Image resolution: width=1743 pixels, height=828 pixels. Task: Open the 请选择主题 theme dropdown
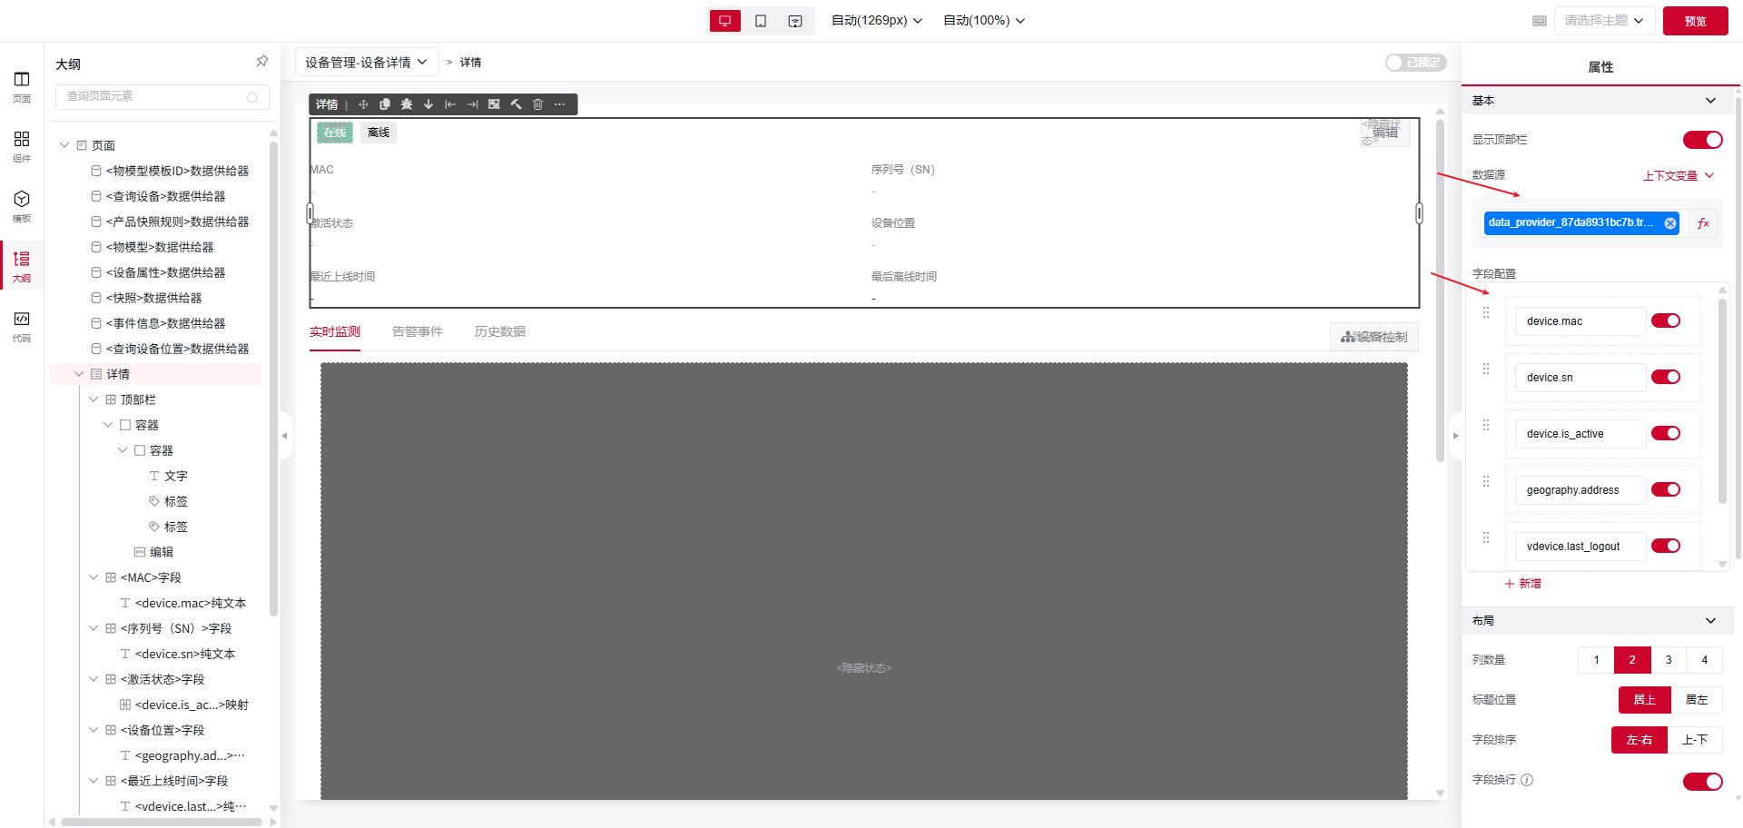[1603, 21]
